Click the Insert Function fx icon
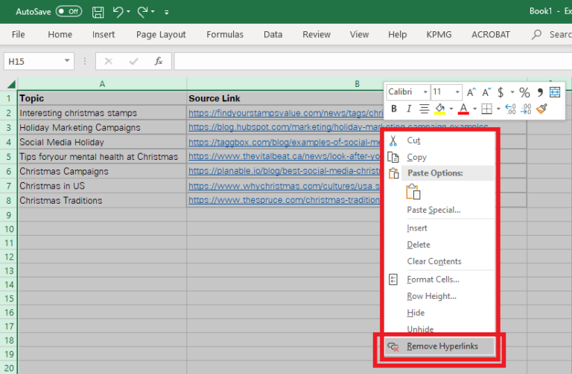The image size is (572, 374). tap(158, 61)
